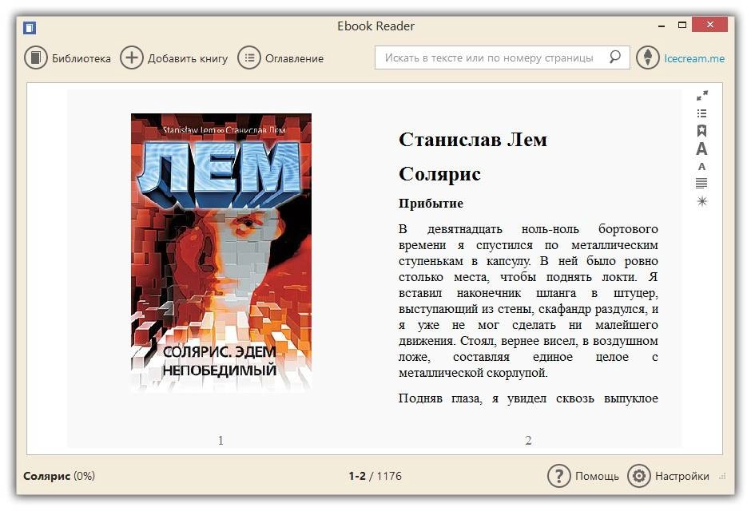Open the Icecream.me link
The height and width of the screenshot is (511, 751).
coord(694,58)
